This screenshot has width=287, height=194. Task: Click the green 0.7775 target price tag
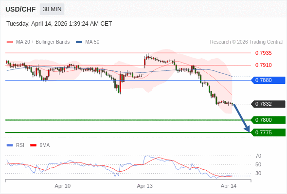(x=268, y=132)
